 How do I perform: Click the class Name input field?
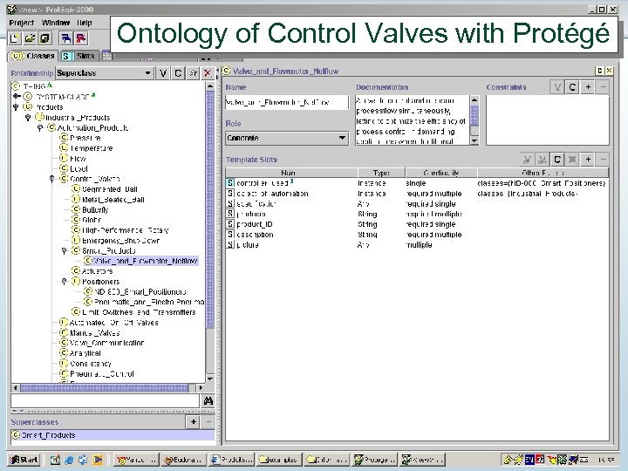tap(287, 102)
